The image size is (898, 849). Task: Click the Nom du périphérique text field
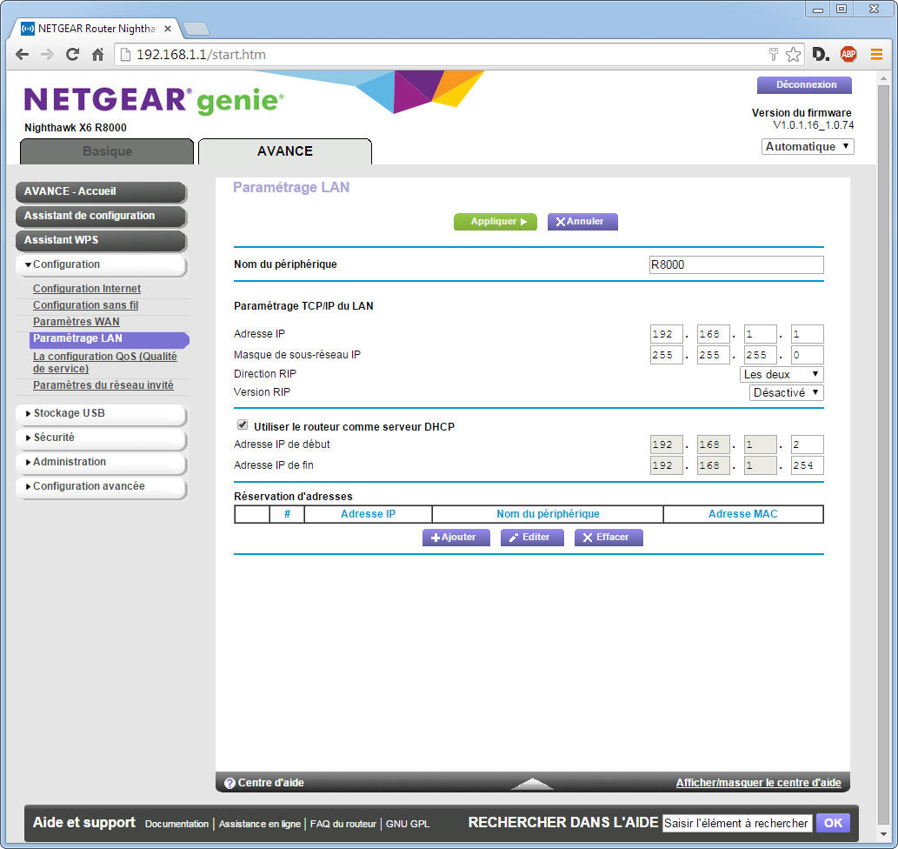click(735, 265)
